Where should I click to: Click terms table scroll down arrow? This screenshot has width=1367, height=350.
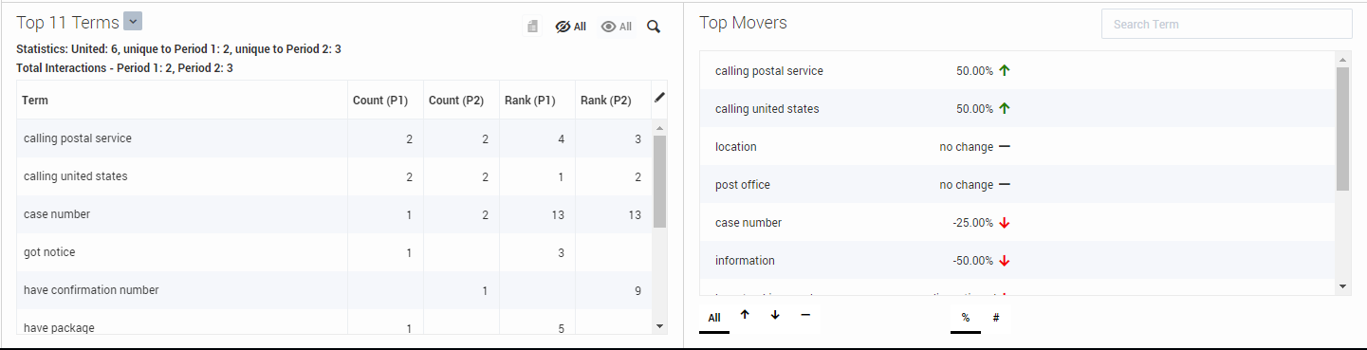(660, 326)
